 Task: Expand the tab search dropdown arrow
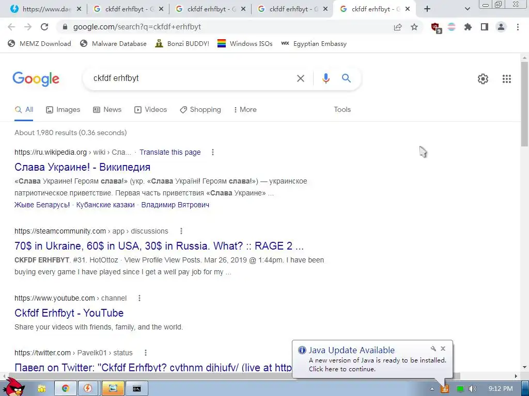pos(467,9)
